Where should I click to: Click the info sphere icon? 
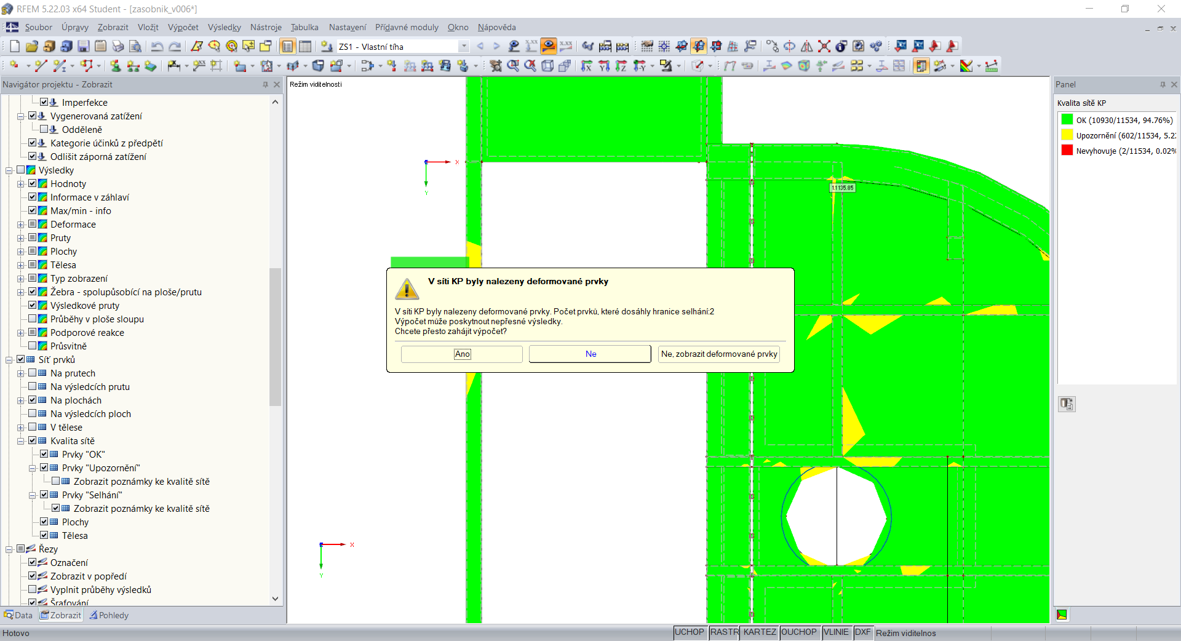(x=841, y=46)
